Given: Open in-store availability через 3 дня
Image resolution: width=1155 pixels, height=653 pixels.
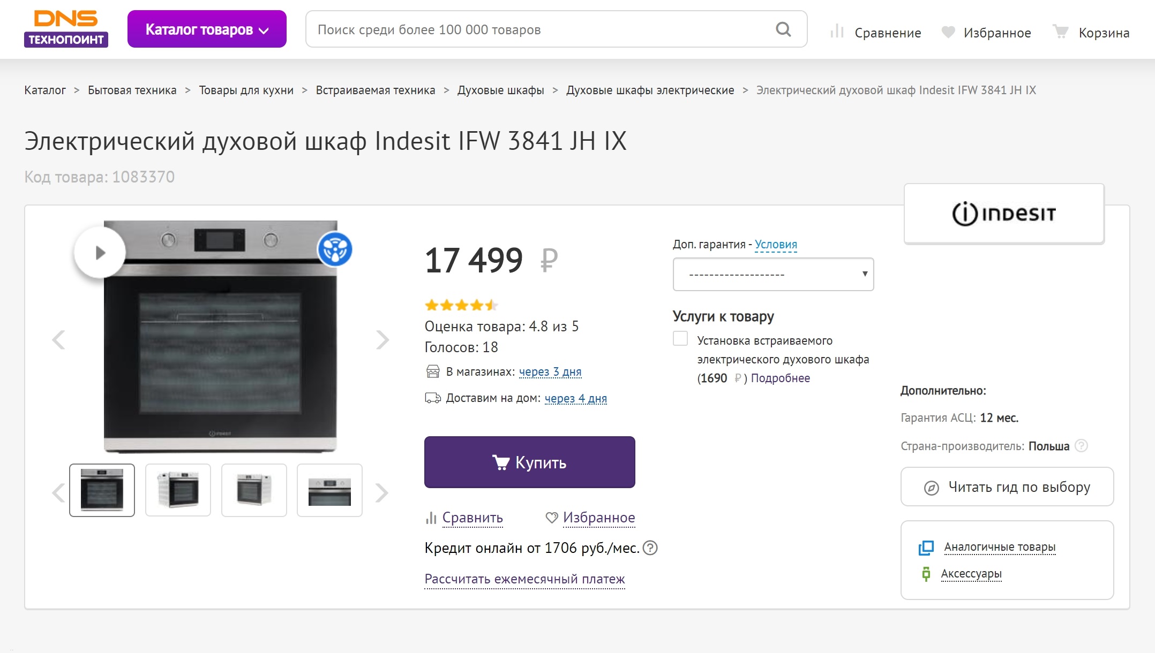Looking at the screenshot, I should tap(550, 371).
